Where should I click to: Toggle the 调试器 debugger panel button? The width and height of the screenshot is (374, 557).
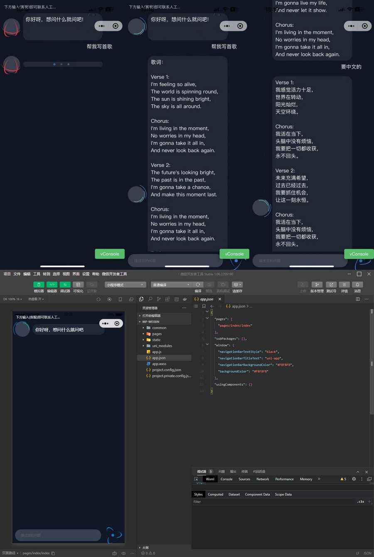point(65,285)
